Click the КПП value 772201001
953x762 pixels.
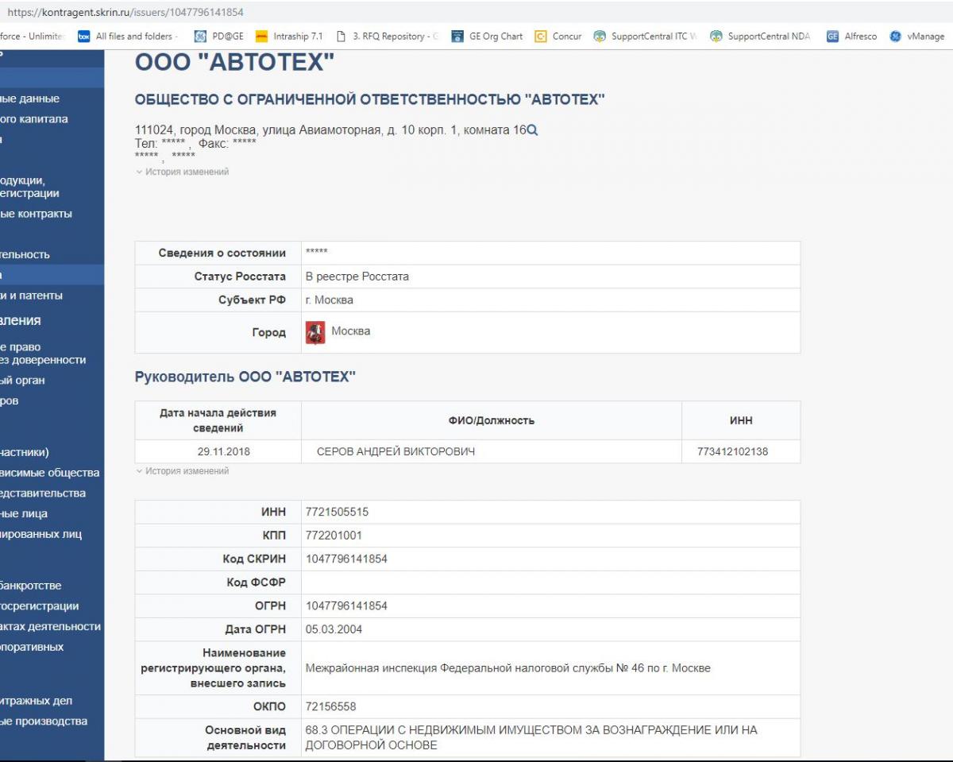334,536
